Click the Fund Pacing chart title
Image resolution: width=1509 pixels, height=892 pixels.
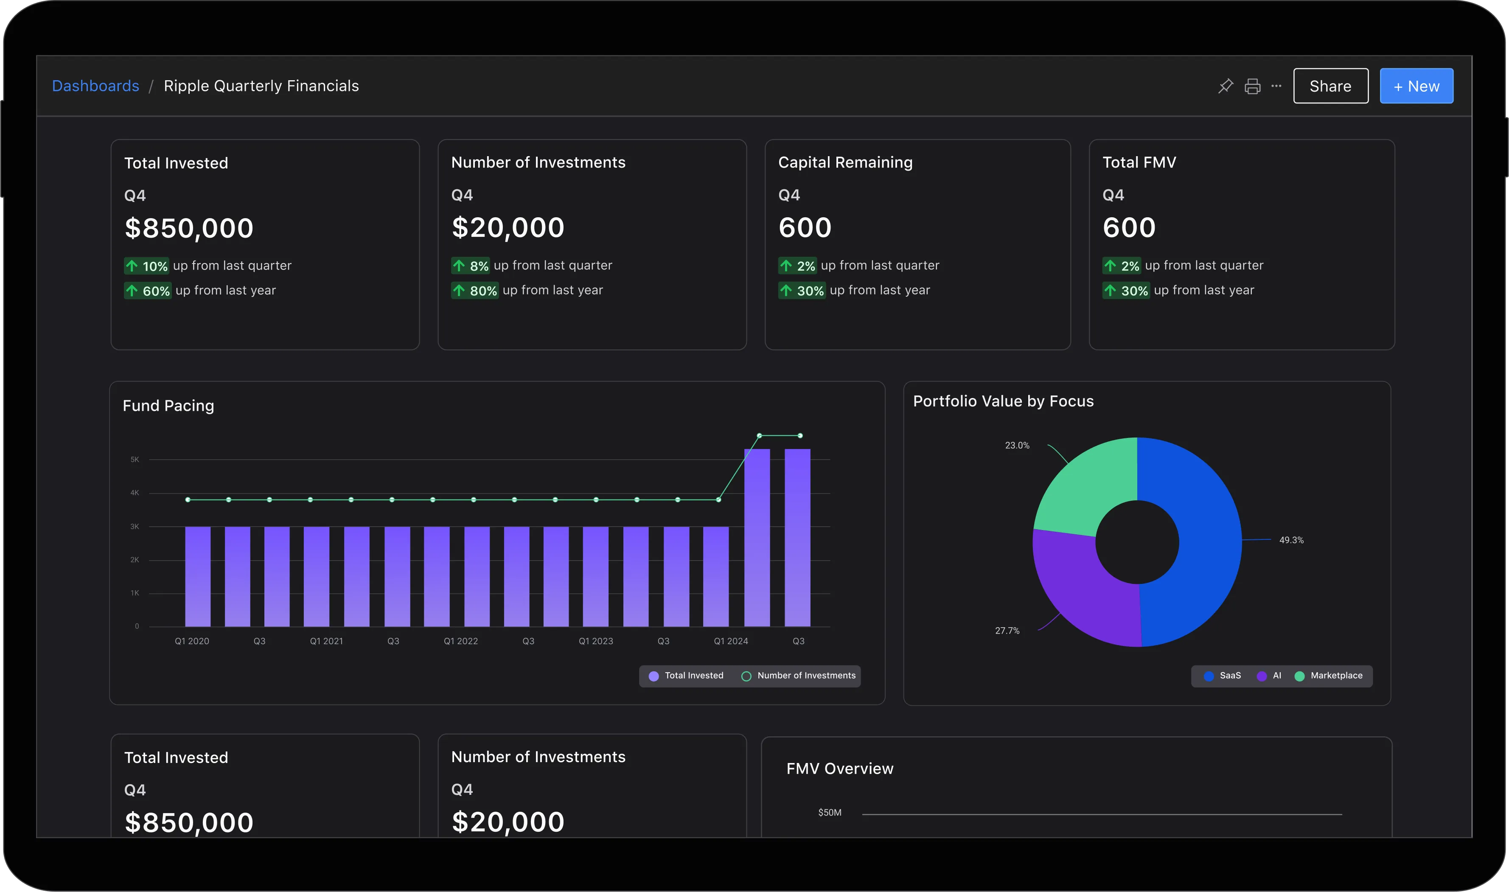tap(168, 406)
